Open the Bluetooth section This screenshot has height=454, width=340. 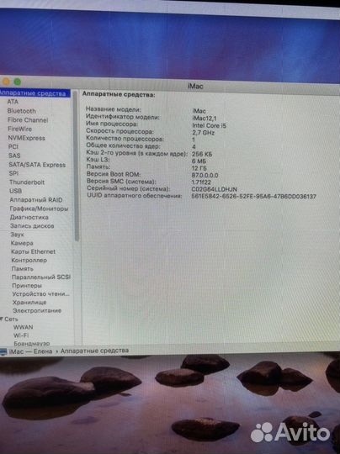tap(21, 111)
